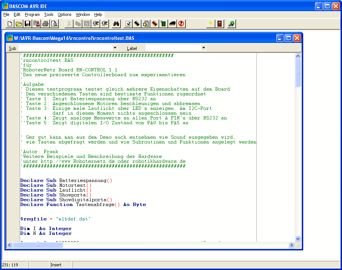
Task: Print the code with printer icon
Action: coord(45,24)
